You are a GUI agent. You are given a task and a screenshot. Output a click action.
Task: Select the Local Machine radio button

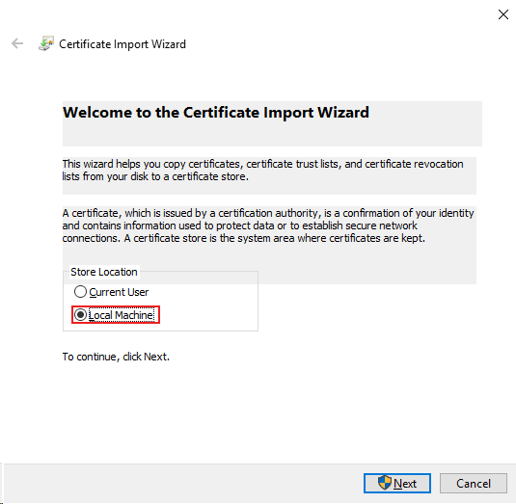click(x=114, y=315)
